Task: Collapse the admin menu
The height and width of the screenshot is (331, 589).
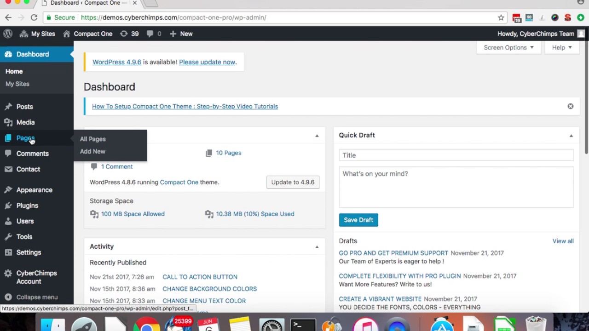Action: pyautogui.click(x=31, y=297)
